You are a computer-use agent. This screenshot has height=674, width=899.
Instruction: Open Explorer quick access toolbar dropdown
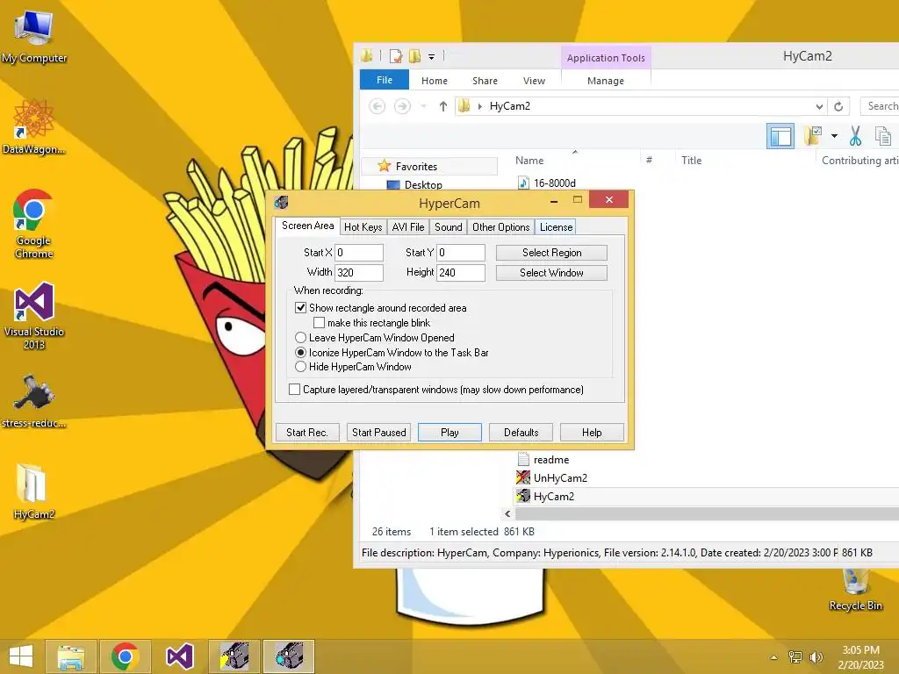pyautogui.click(x=431, y=57)
